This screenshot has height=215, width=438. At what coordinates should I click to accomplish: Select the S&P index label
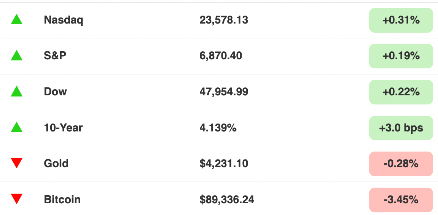[x=55, y=56]
